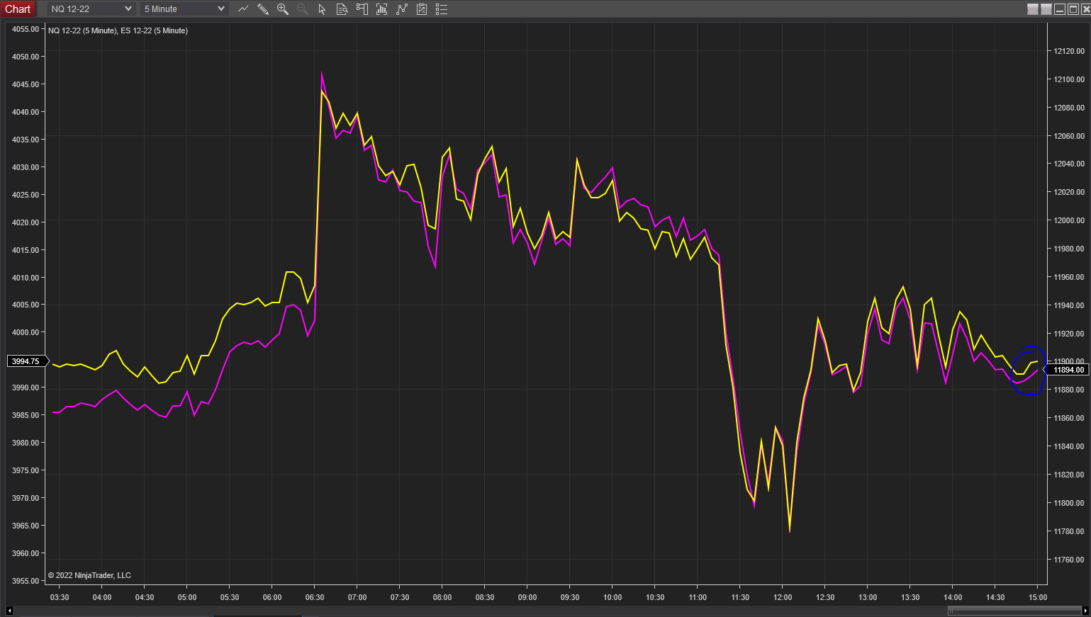Click the 09:00 time axis label
Viewport: 1091px width, 617px height.
[x=527, y=597]
